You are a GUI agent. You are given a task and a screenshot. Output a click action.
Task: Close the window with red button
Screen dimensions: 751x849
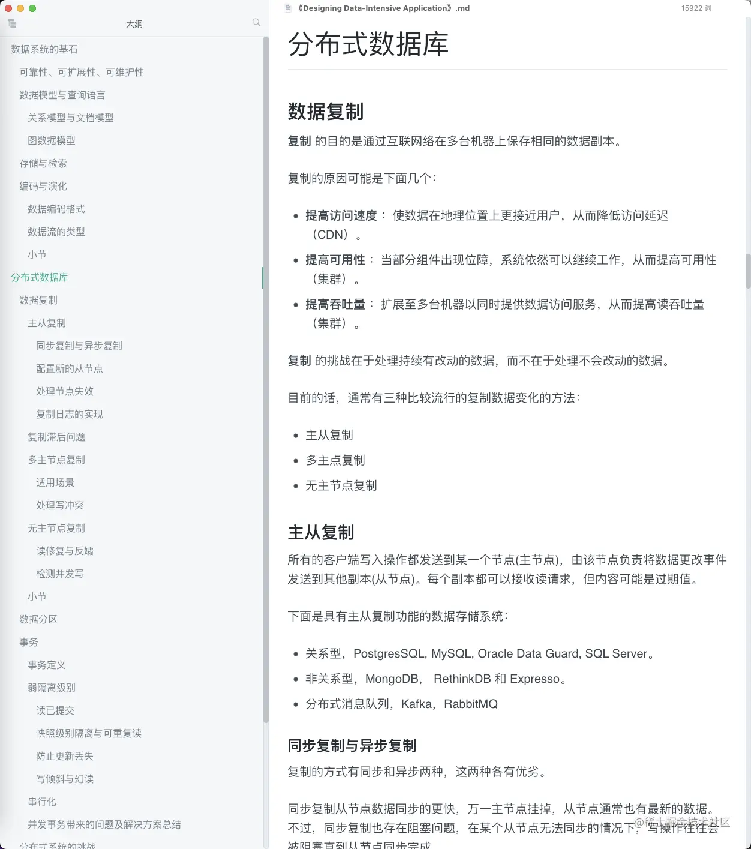pos(8,8)
